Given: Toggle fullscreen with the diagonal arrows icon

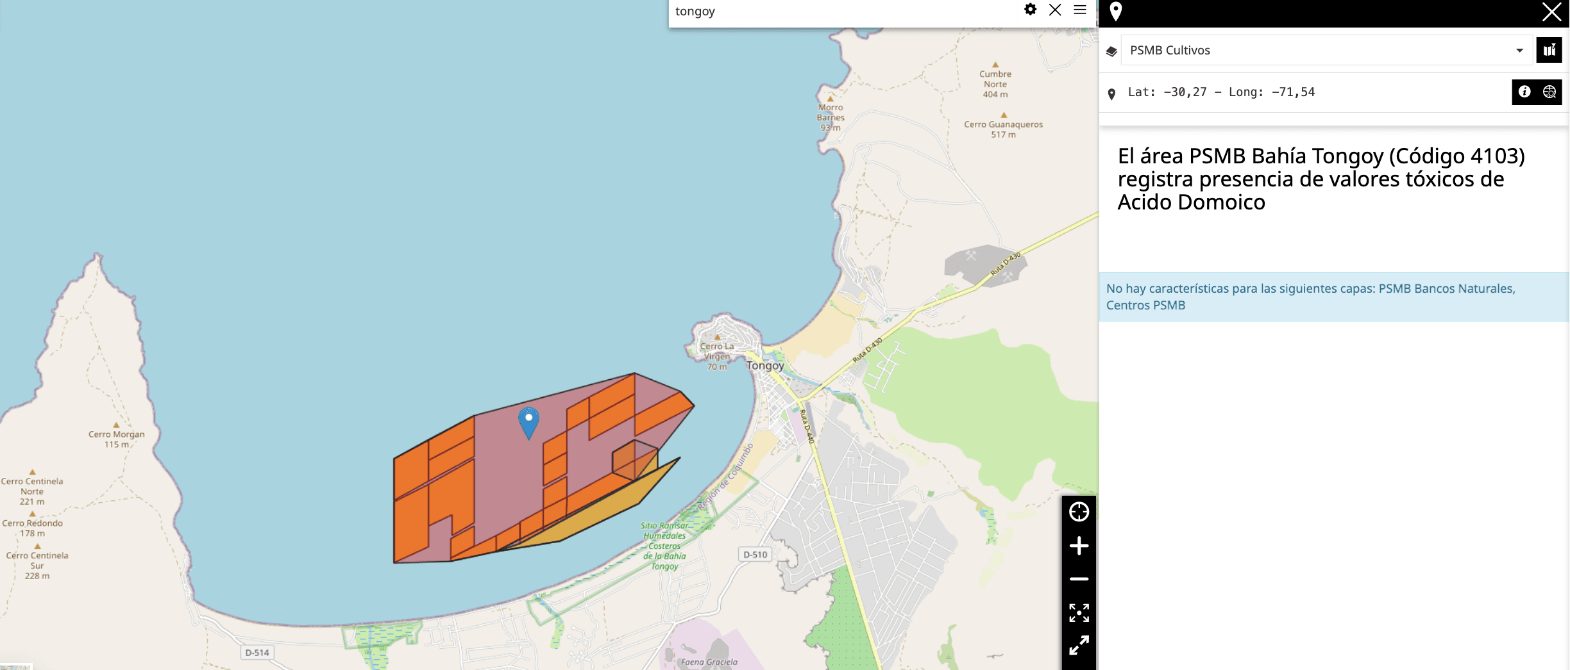Looking at the screenshot, I should pos(1079,645).
